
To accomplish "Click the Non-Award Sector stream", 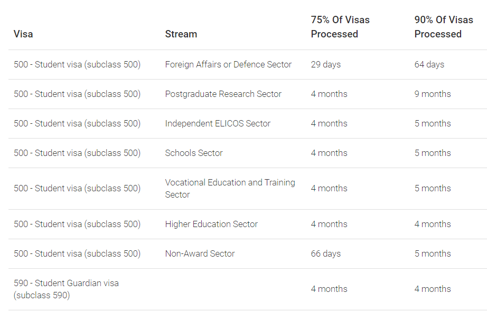I will coord(200,253).
